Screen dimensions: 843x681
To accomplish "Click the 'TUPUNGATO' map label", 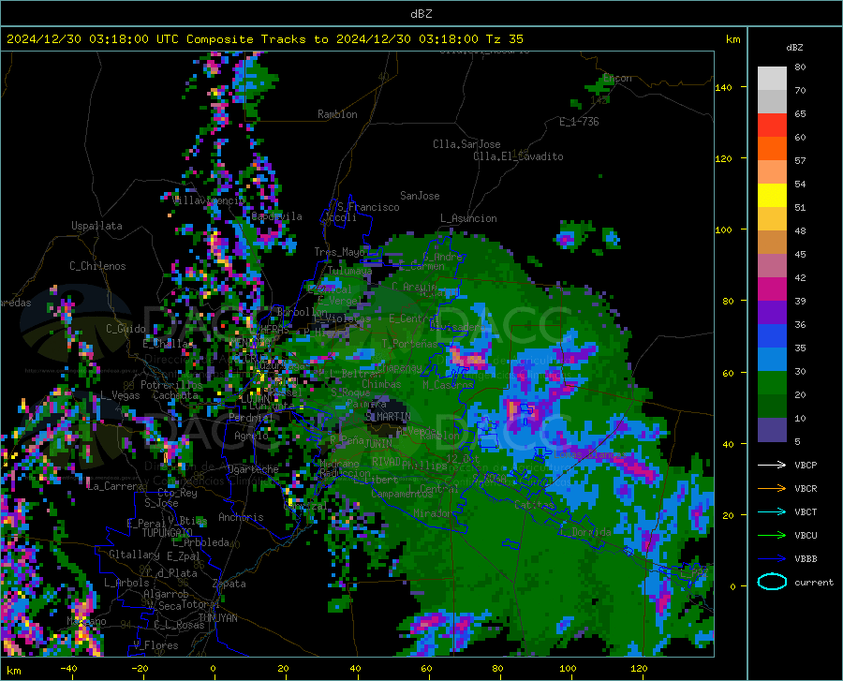I will tap(168, 533).
